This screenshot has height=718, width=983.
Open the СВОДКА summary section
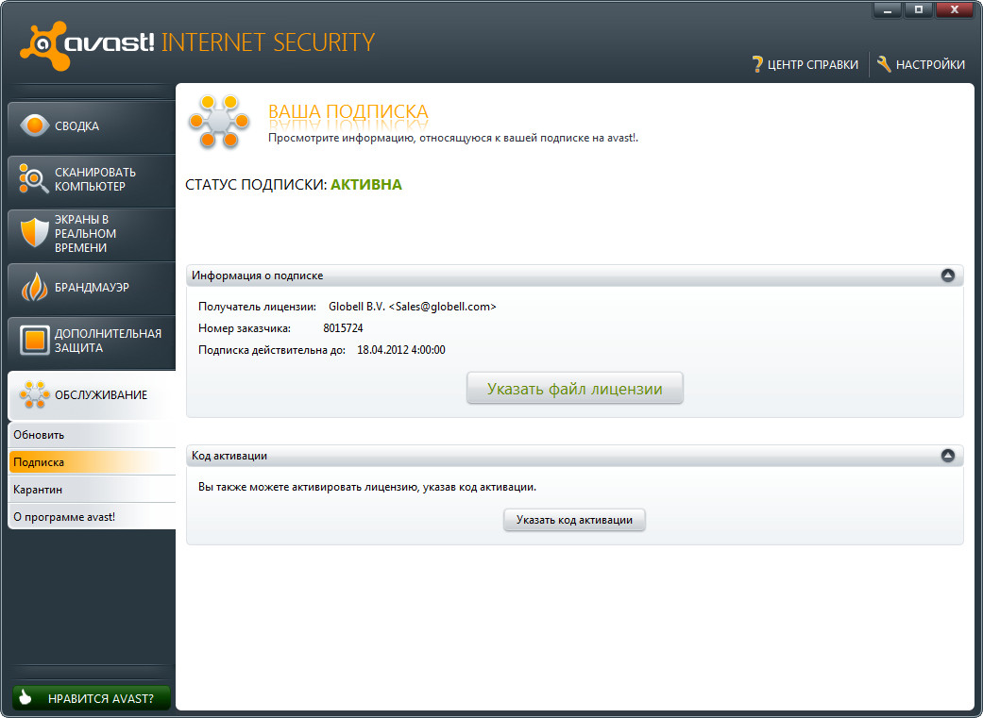92,125
